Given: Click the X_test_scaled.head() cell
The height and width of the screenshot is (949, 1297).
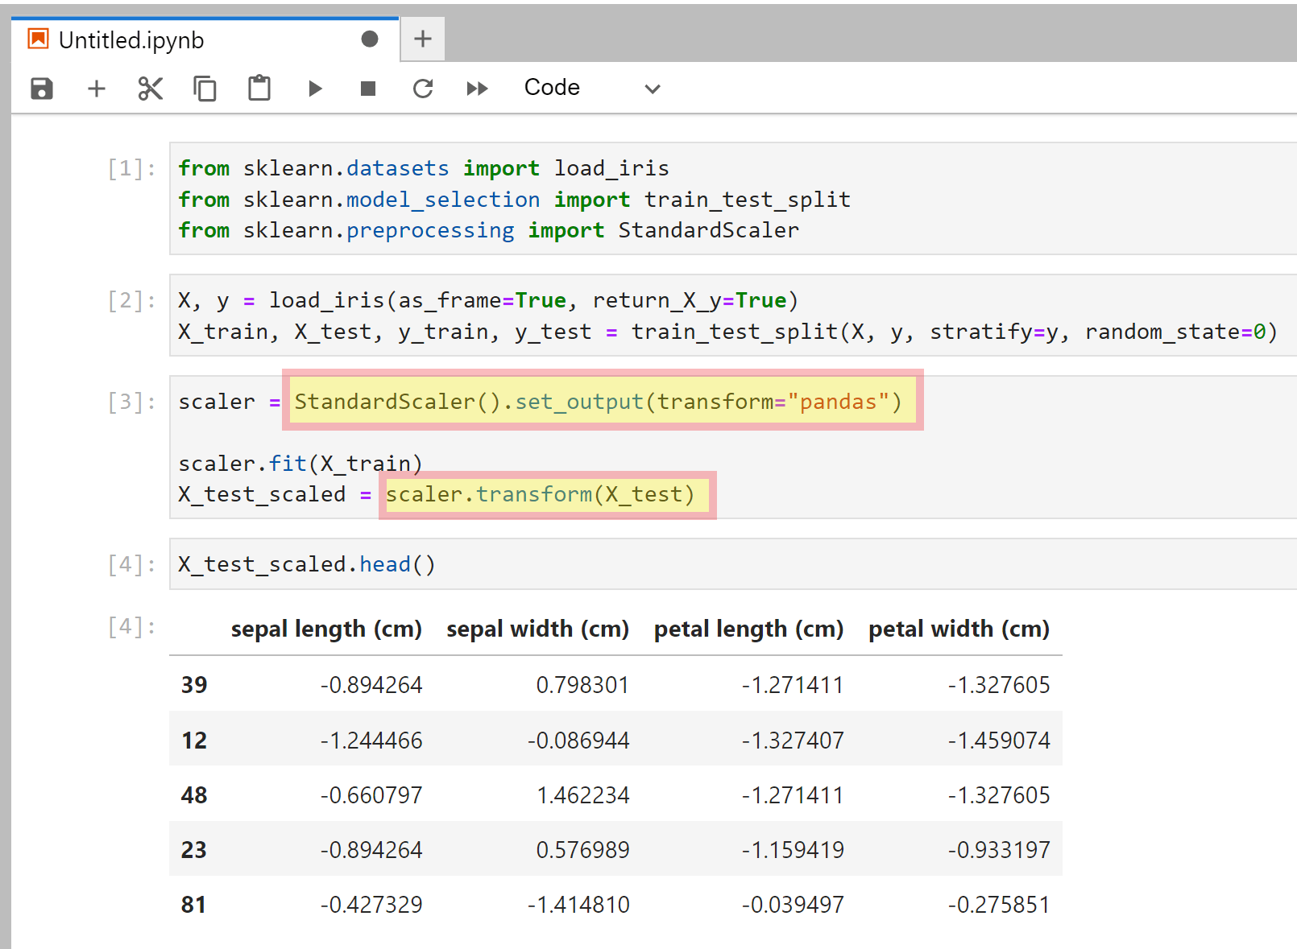Looking at the screenshot, I should (306, 563).
